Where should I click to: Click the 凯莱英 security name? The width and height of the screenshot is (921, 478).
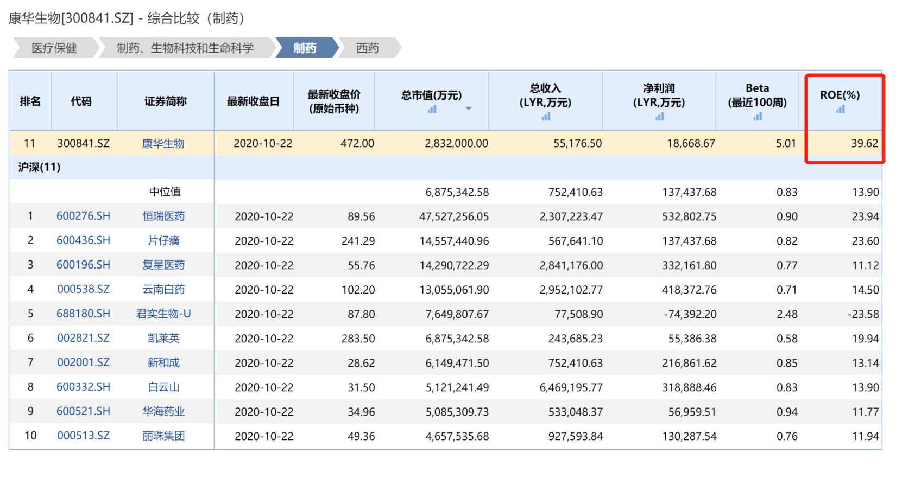[163, 338]
